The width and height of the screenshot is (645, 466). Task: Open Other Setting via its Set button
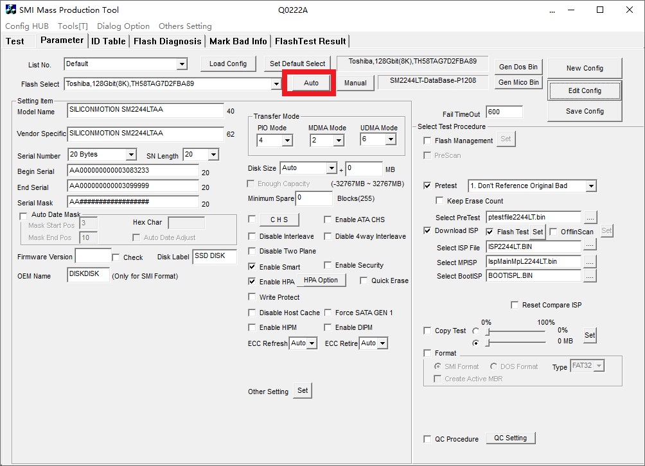(303, 390)
